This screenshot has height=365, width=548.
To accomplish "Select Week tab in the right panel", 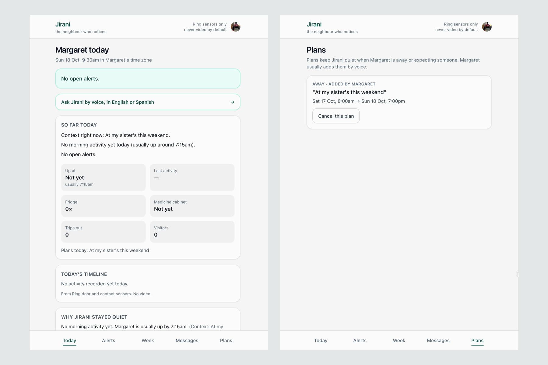I will 399,340.
